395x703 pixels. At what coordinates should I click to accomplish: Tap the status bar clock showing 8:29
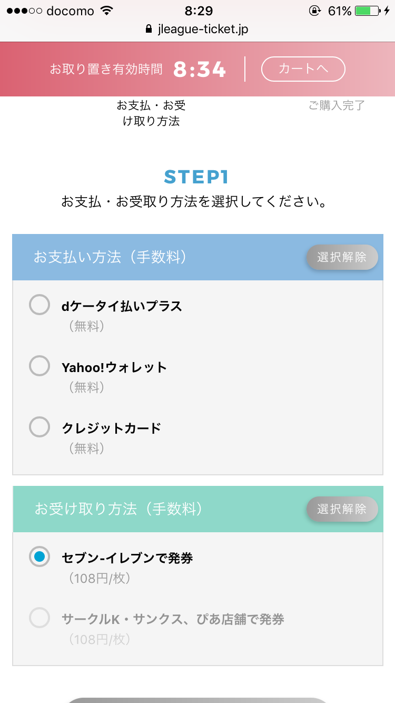coord(197,11)
